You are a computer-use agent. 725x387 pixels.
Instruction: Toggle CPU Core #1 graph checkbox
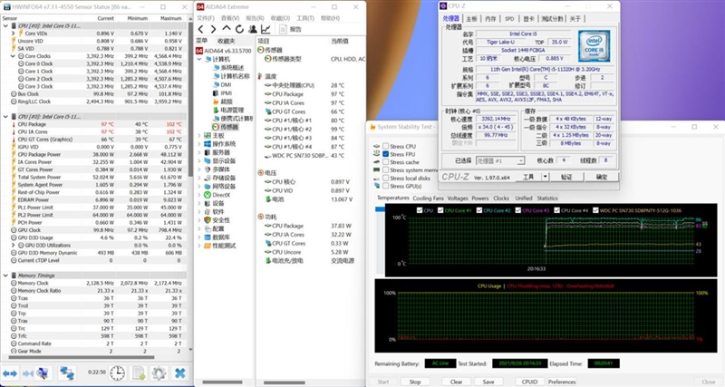[x=440, y=210]
